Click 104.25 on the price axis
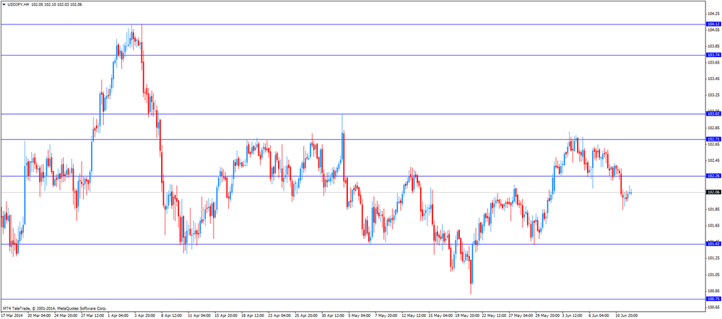The height and width of the screenshot is (319, 722). (714, 13)
